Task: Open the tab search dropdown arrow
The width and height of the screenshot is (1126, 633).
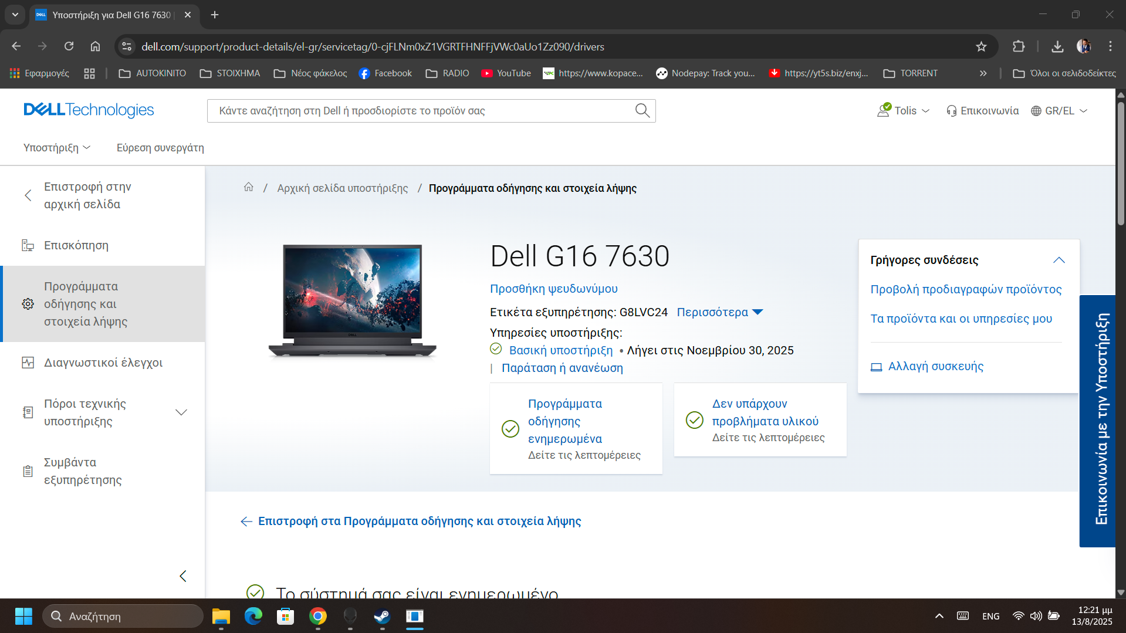Action: (15, 15)
